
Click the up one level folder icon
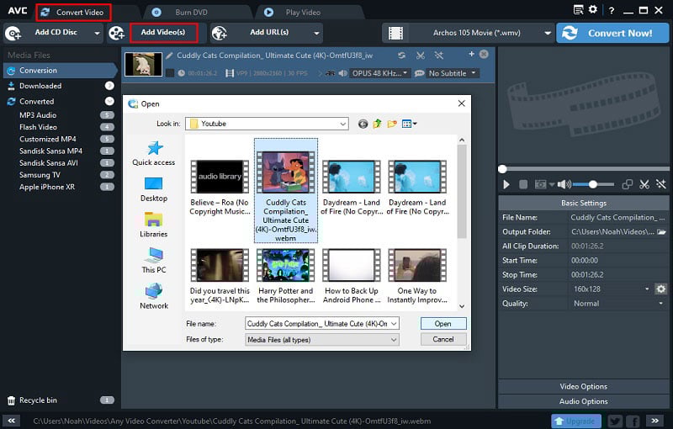[x=377, y=124]
